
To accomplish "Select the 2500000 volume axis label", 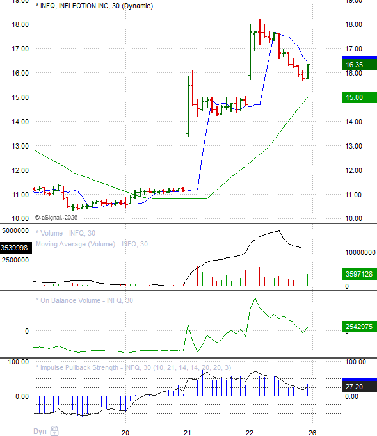I will click(15, 261).
